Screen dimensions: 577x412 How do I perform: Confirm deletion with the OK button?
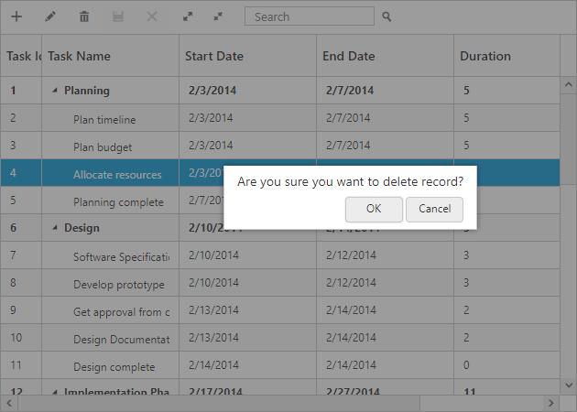pyautogui.click(x=374, y=209)
